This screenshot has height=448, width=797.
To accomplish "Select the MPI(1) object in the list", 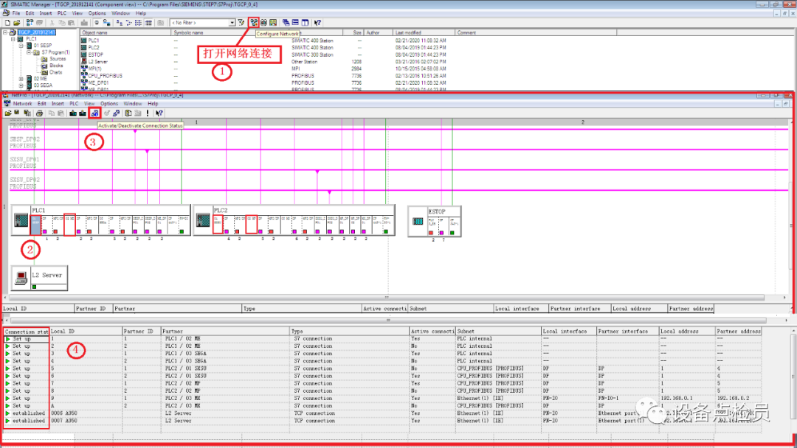I will point(95,69).
